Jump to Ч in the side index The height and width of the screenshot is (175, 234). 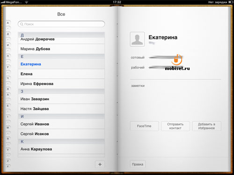point(8,78)
